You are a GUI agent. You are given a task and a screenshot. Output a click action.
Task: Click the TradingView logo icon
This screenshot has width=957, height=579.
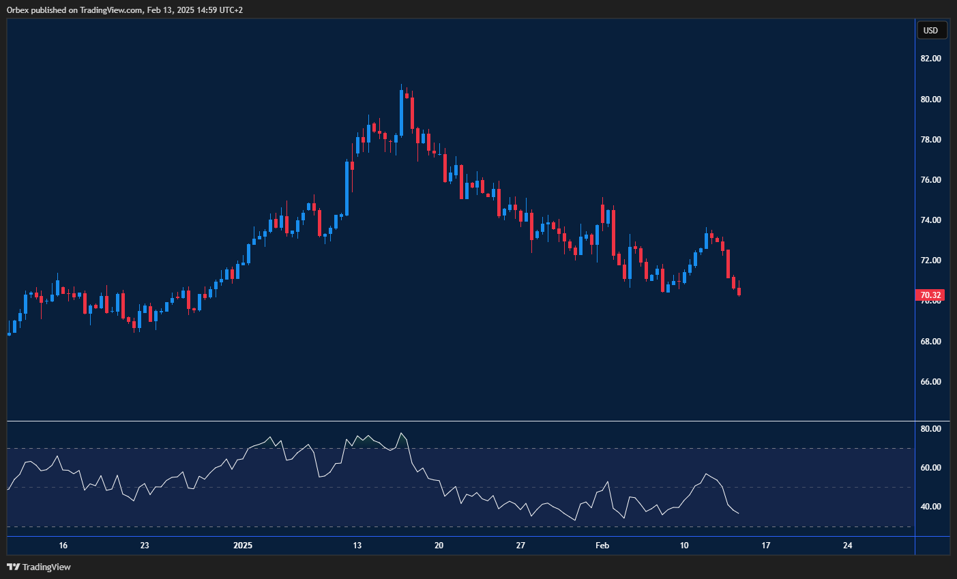coord(13,567)
